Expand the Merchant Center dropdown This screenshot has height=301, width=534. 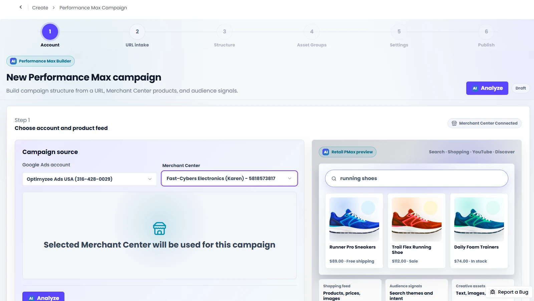point(229,178)
